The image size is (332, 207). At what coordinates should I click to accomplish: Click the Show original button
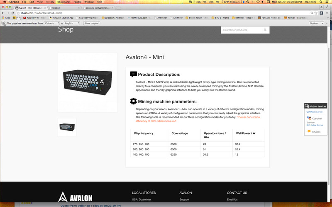pos(91,23)
